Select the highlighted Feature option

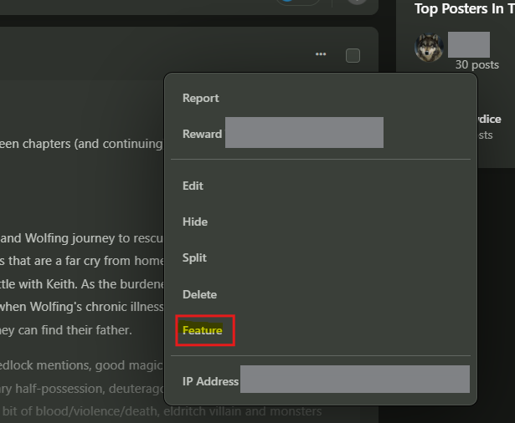click(x=203, y=330)
